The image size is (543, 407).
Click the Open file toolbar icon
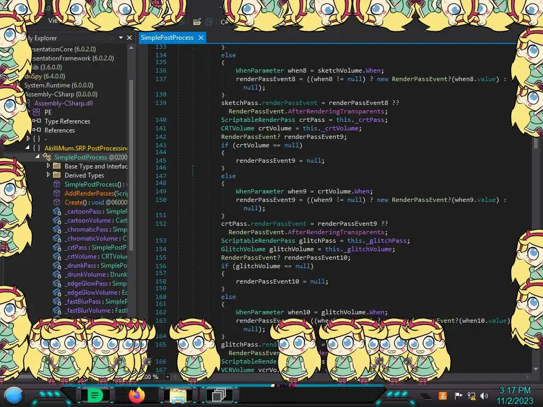tap(197, 22)
